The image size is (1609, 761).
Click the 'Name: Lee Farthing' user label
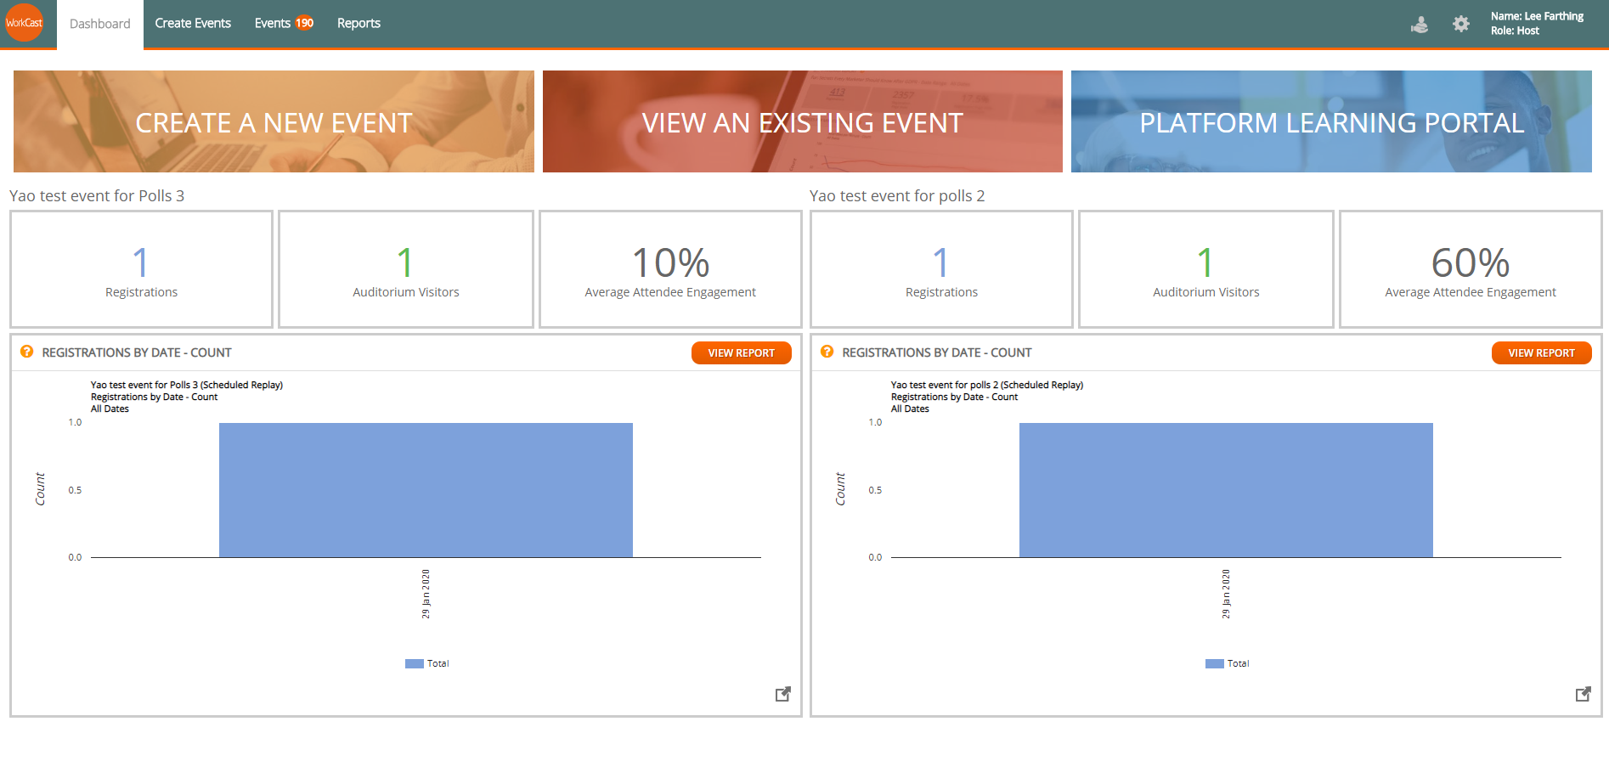pos(1537,16)
